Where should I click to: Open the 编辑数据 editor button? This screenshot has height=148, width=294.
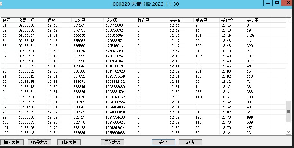[x=39, y=142]
